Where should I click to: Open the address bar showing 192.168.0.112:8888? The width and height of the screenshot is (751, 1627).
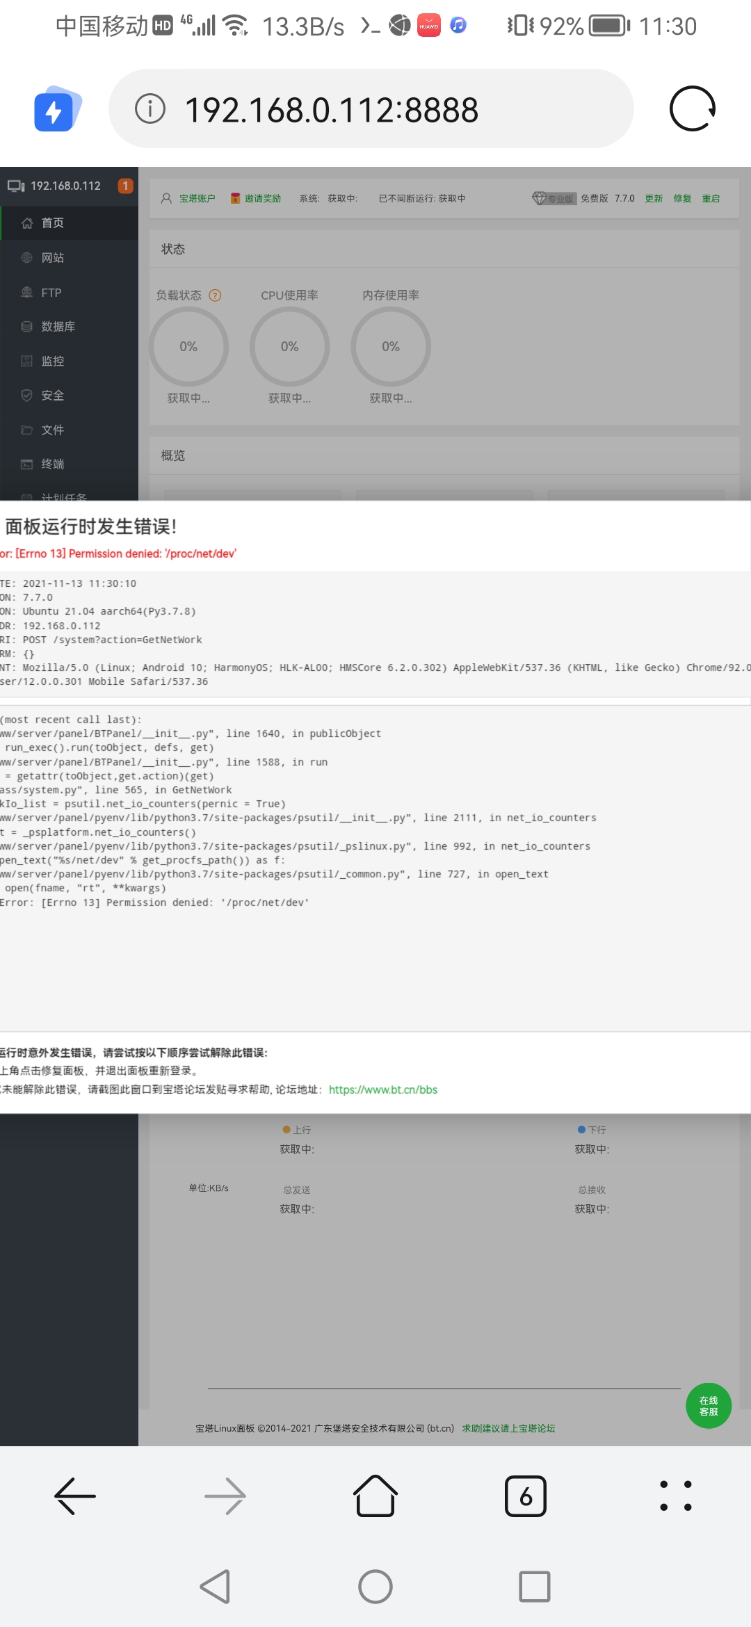pyautogui.click(x=371, y=108)
